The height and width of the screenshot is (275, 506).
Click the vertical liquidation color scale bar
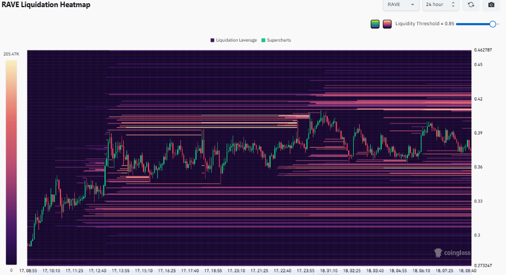pos(12,162)
